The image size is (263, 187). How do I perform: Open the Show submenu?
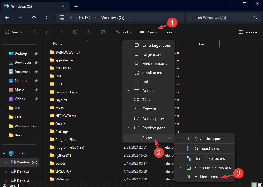[149, 138]
